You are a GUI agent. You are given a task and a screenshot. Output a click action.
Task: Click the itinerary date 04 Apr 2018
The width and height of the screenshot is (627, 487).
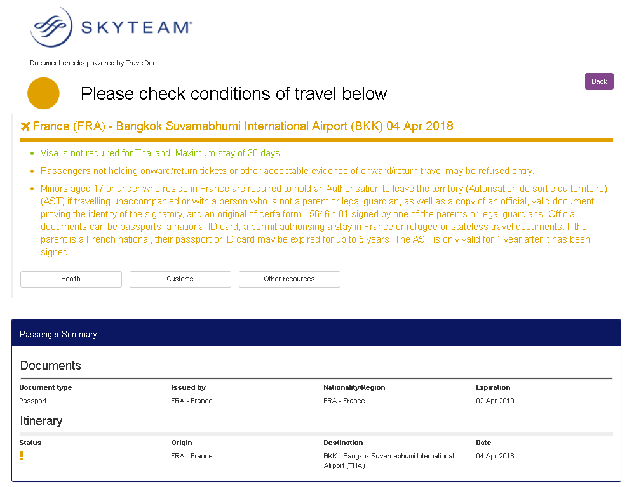[495, 456]
